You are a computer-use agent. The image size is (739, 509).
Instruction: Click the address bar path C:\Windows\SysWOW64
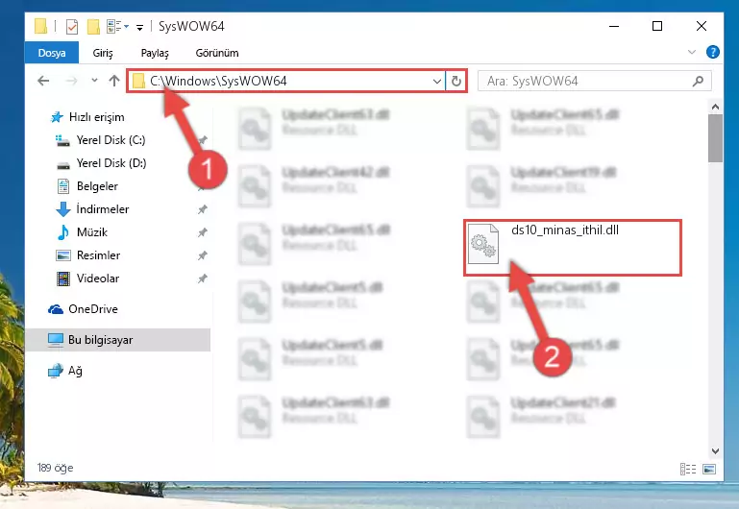(x=218, y=81)
